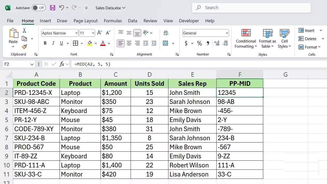Image resolution: width=327 pixels, height=184 pixels.
Task: Switch to the Formulas tab
Action: [x=113, y=21]
